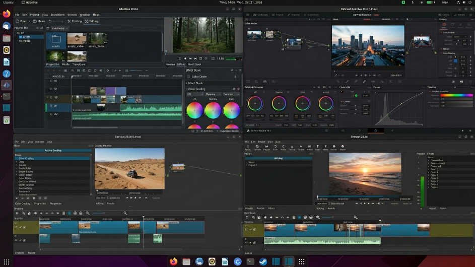Expand the Effect Stack section in Kdenlive
Image resolution: width=475 pixels, height=267 pixels.
(186, 83)
